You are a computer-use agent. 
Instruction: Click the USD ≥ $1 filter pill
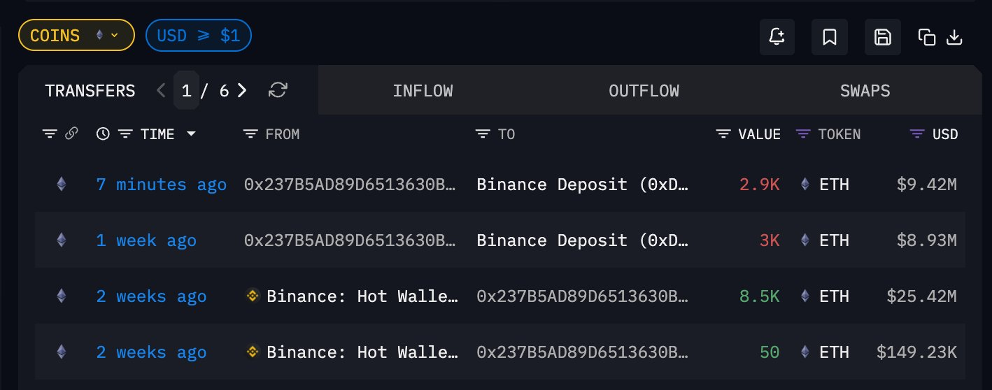[198, 36]
